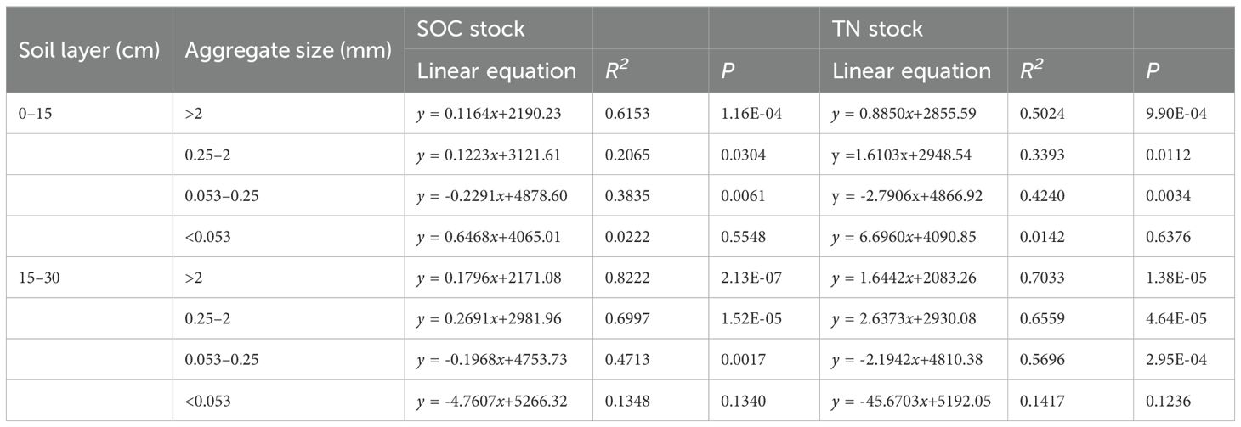Screen dimensions: 1241x427
Task: Click the "Aggregate size (mm)" column header
Action: pyautogui.click(x=288, y=50)
